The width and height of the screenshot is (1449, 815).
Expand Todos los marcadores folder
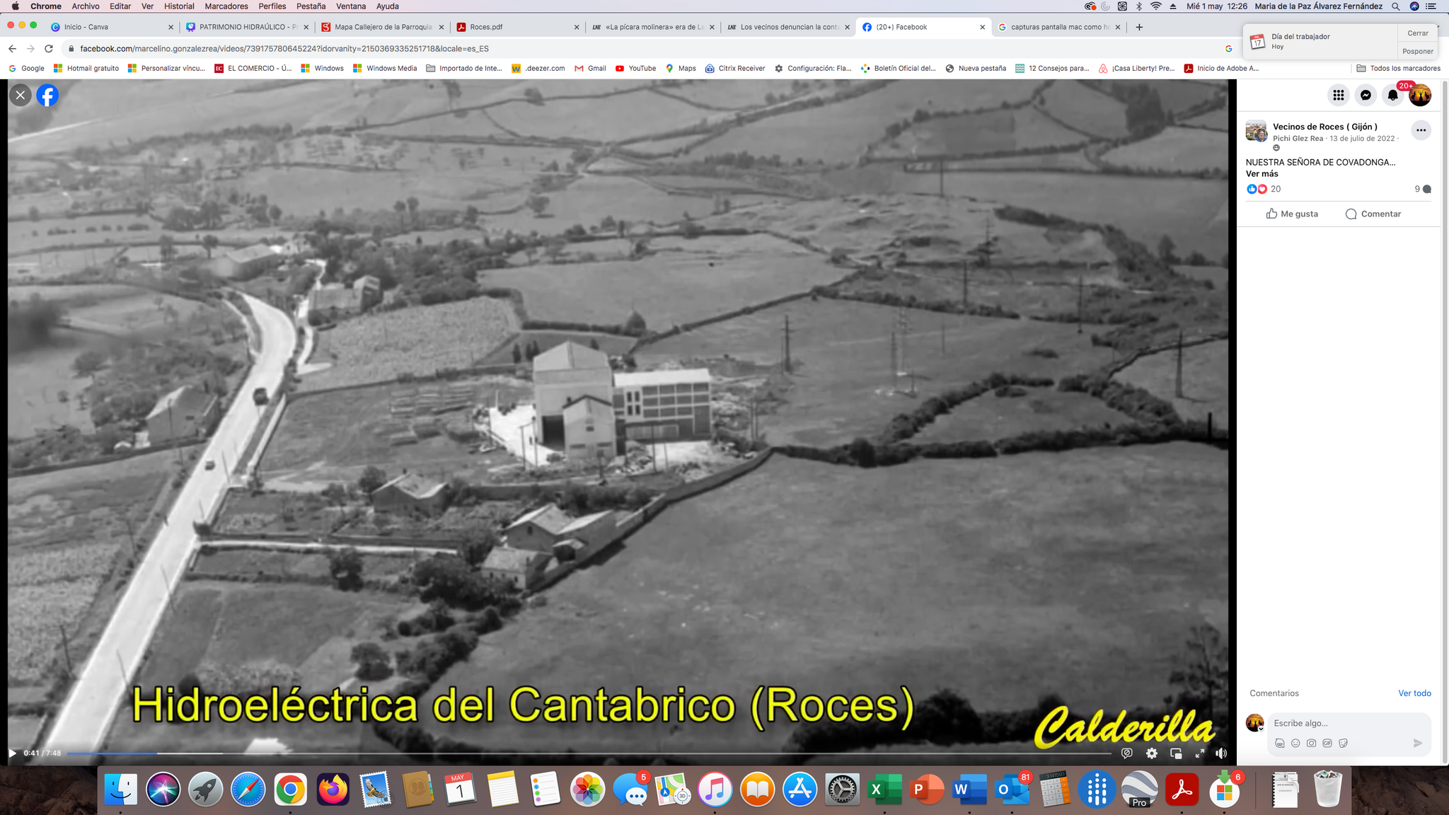[1398, 69]
